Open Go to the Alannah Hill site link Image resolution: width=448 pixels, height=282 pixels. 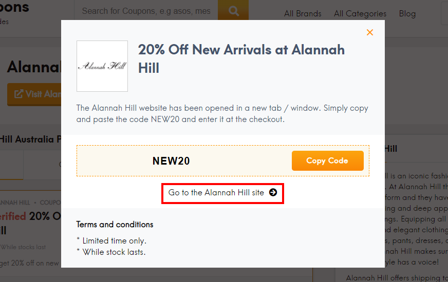222,193
